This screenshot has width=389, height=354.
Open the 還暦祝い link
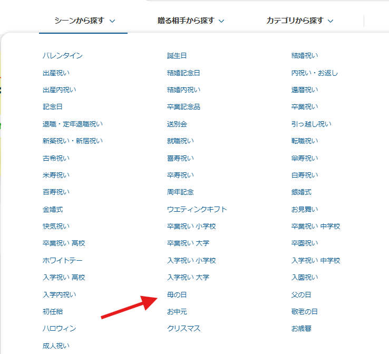coord(304,90)
